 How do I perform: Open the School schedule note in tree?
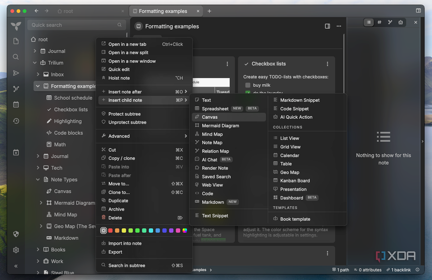point(73,98)
